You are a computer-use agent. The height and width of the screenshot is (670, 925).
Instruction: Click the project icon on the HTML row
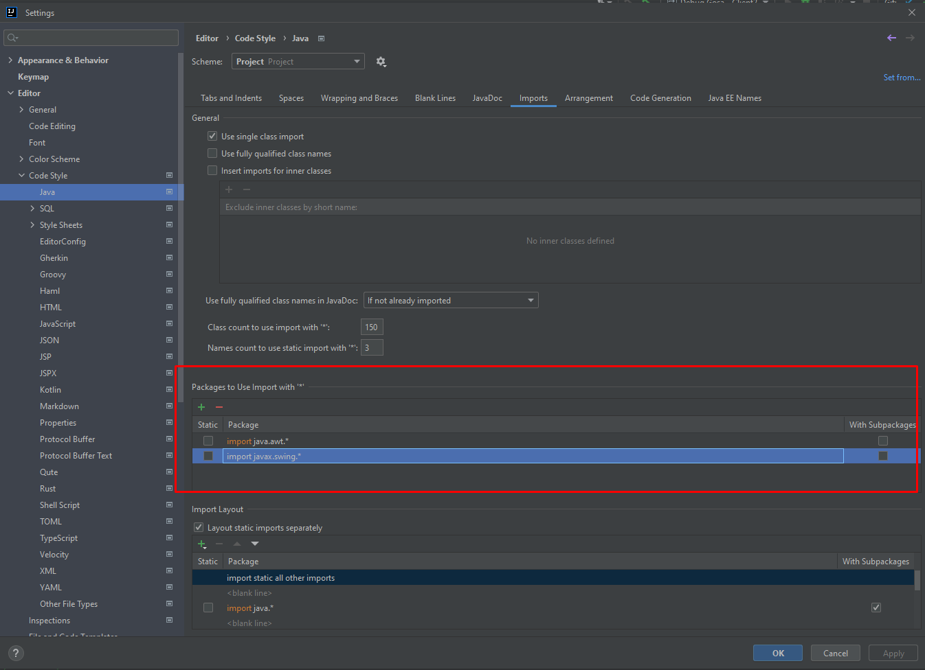click(169, 308)
